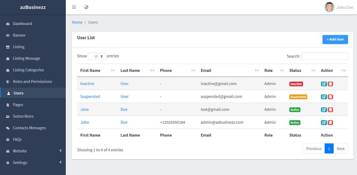Click delete icon for John Doe row

(330, 123)
